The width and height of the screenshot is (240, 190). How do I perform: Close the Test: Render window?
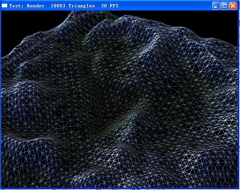[233, 6]
